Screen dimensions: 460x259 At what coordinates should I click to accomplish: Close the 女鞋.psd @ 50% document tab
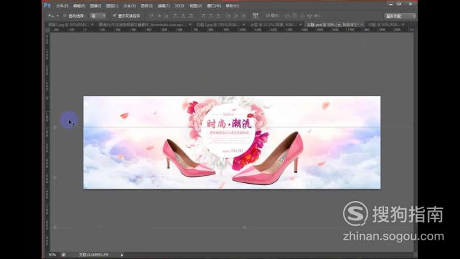pos(362,25)
